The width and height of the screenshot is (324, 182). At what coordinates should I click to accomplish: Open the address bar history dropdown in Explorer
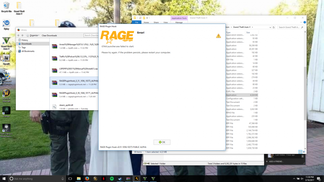tap(270, 27)
